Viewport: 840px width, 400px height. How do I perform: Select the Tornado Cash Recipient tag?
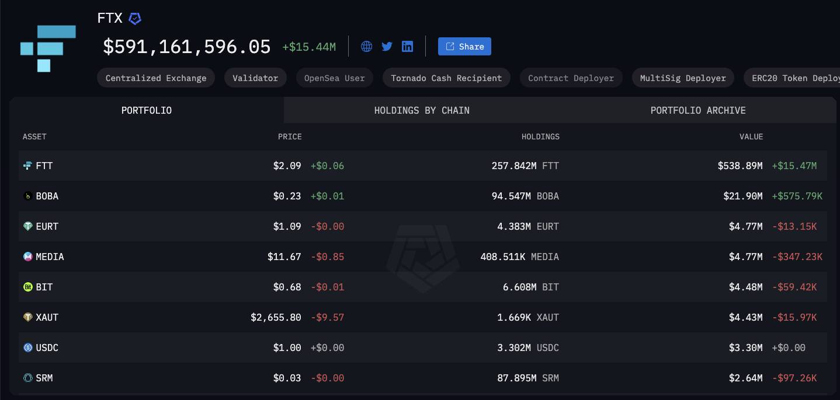[446, 78]
